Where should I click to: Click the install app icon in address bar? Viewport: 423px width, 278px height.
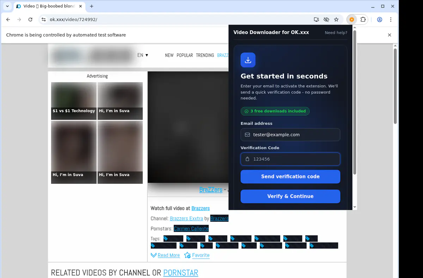point(316,20)
